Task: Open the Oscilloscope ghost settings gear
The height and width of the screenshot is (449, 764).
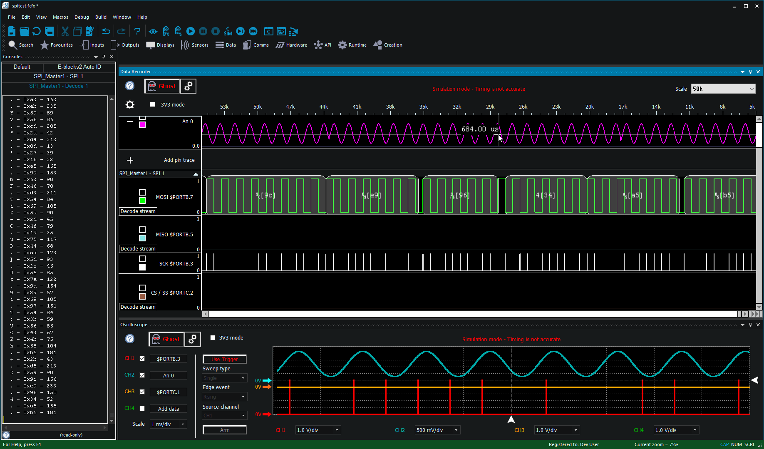Action: click(x=193, y=339)
